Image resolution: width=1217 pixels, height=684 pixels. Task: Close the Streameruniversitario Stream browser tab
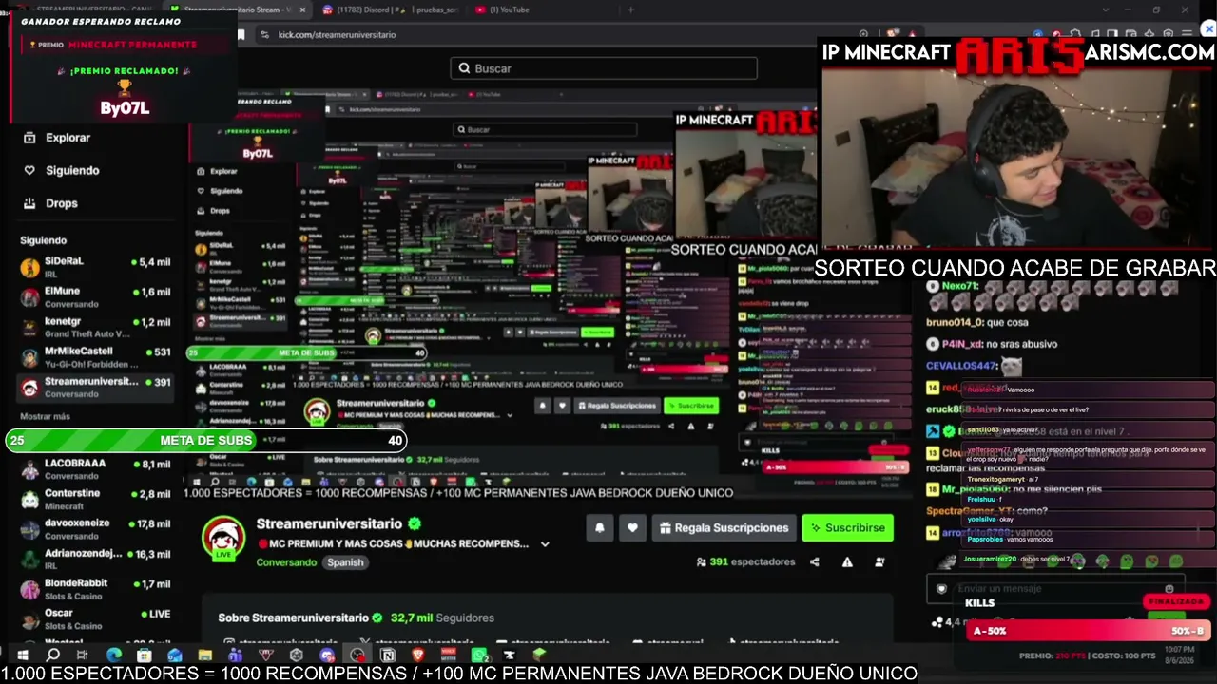point(302,9)
